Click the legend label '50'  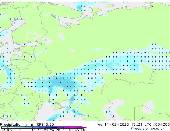click(x=83, y=130)
